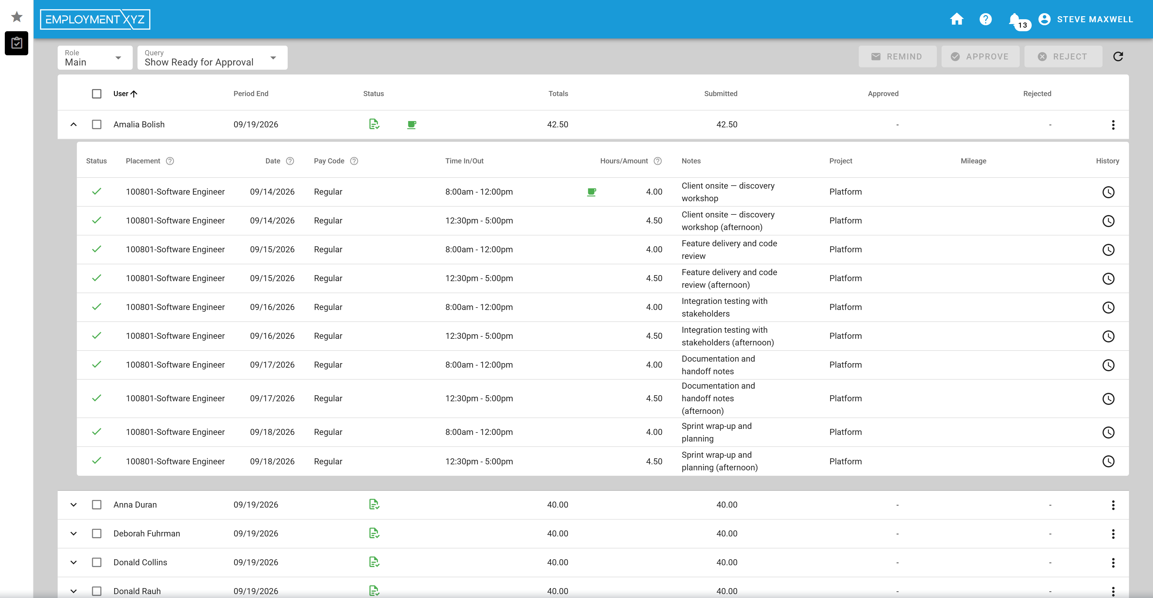Expand the Deborah Fuhrman row

pos(73,533)
